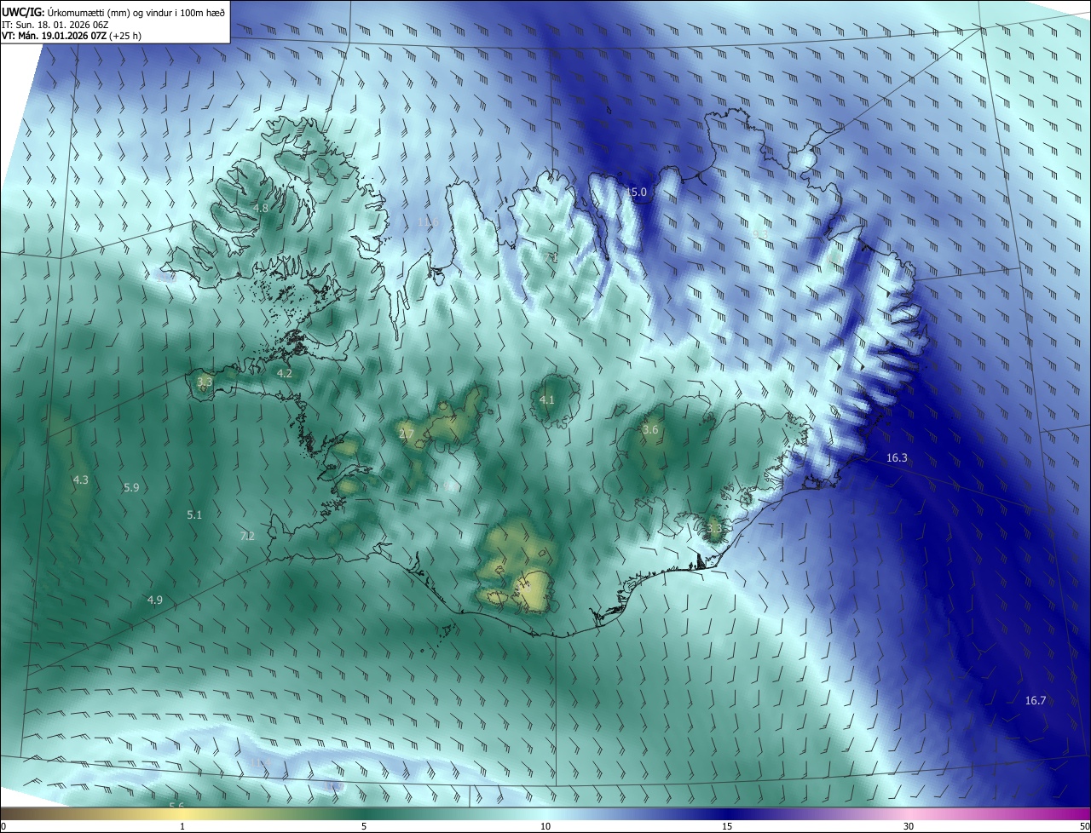1091x833 pixels.
Task: Click the 7.2 value label on the map
Action: [247, 536]
